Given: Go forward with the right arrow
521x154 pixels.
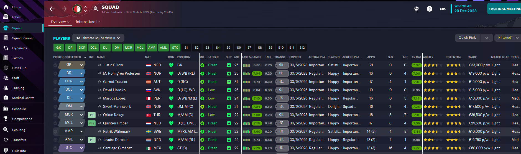Looking at the screenshot, I should [64, 9].
